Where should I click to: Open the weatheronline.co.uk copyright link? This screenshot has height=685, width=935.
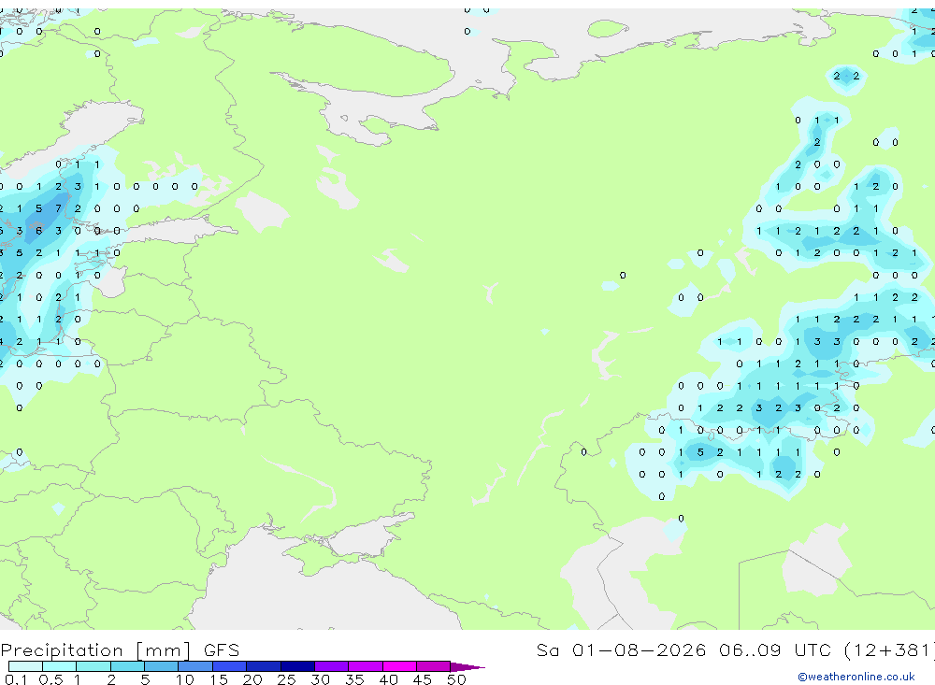pos(856,677)
